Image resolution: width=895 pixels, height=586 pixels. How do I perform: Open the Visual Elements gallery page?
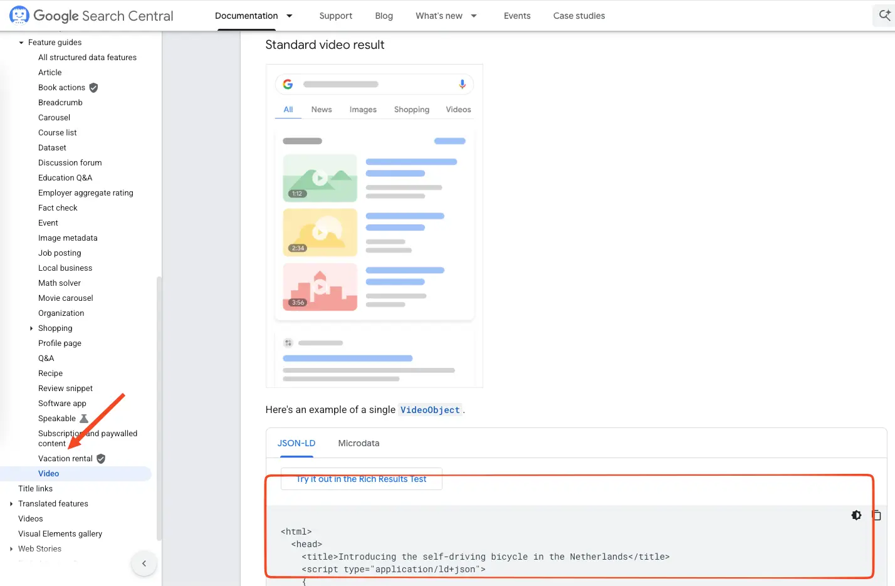pyautogui.click(x=60, y=534)
